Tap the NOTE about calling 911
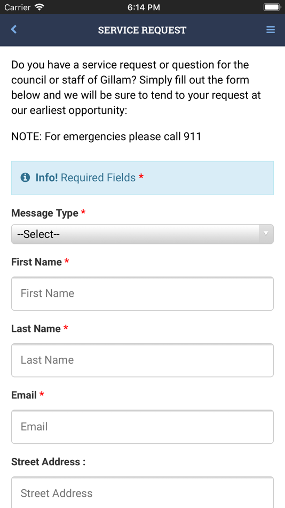The image size is (285, 508). (x=106, y=136)
